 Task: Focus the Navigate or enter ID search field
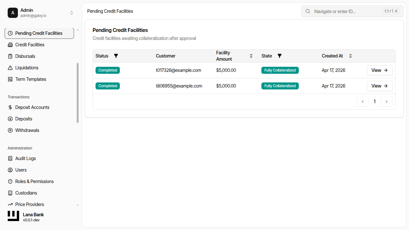(x=347, y=11)
